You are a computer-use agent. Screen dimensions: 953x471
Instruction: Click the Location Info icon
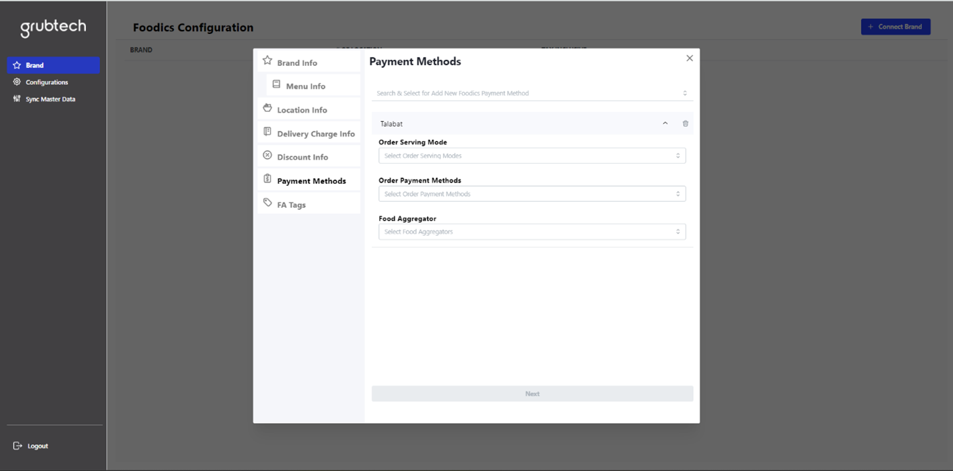(x=267, y=108)
